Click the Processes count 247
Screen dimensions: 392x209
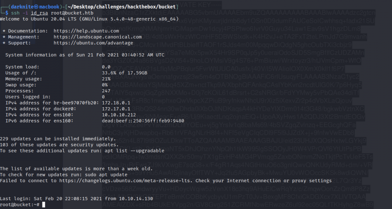click(106, 91)
